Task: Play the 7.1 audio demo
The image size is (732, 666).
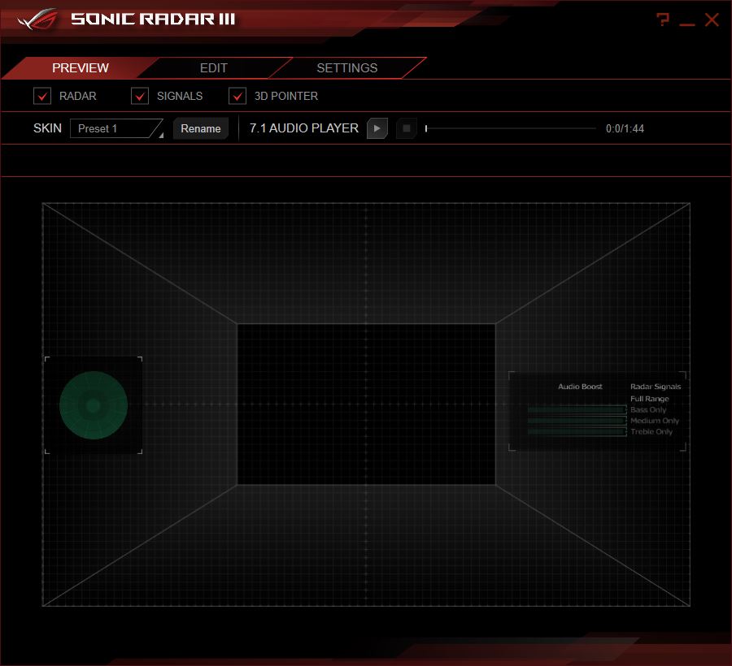Action: (377, 128)
